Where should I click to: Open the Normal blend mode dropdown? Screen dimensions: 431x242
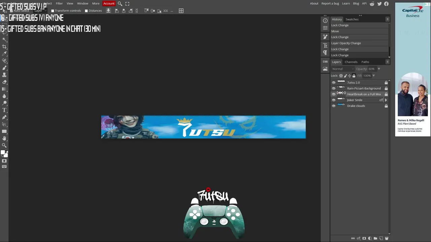343,69
